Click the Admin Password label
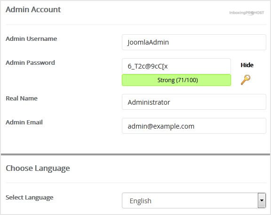The height and width of the screenshot is (215, 271). 30,62
